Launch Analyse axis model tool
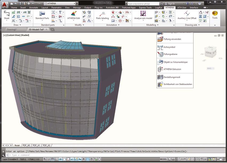The image size is (227, 163). pyautogui.click(x=143, y=14)
